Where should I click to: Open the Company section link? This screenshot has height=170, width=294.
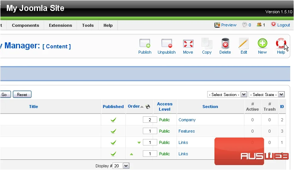[187, 120]
